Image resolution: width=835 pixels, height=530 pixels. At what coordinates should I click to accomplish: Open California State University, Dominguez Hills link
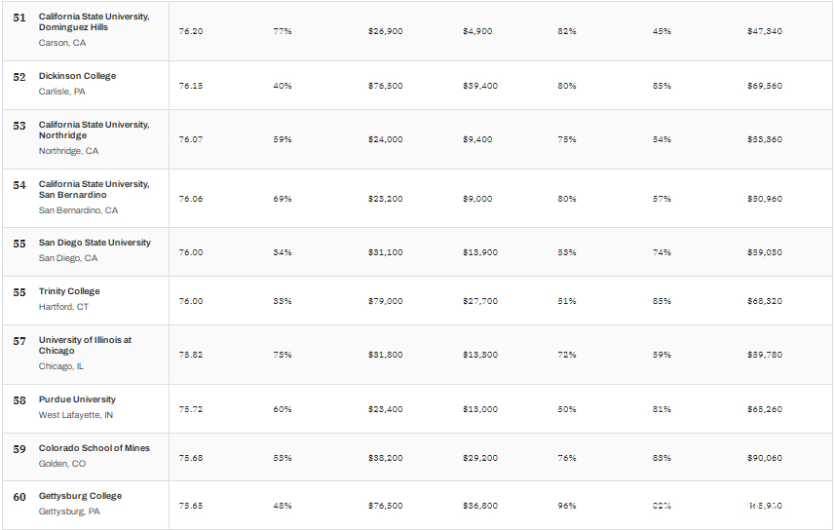[x=94, y=21]
